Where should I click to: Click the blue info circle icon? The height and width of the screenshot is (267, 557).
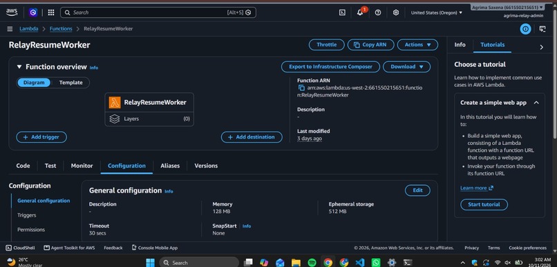(526, 29)
